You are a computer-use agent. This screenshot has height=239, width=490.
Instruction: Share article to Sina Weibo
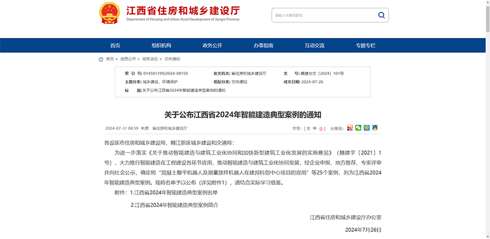pos(350,128)
